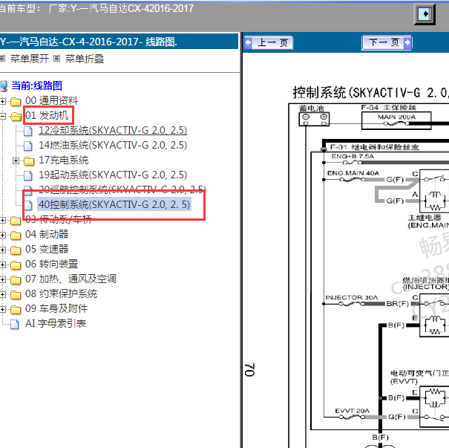The height and width of the screenshot is (448, 449).
Task: Click folder icon of 08 约束保护系统
Action: (16, 295)
